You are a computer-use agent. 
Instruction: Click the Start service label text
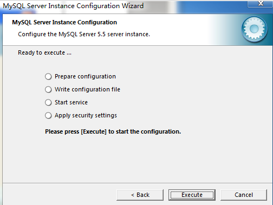71,102
